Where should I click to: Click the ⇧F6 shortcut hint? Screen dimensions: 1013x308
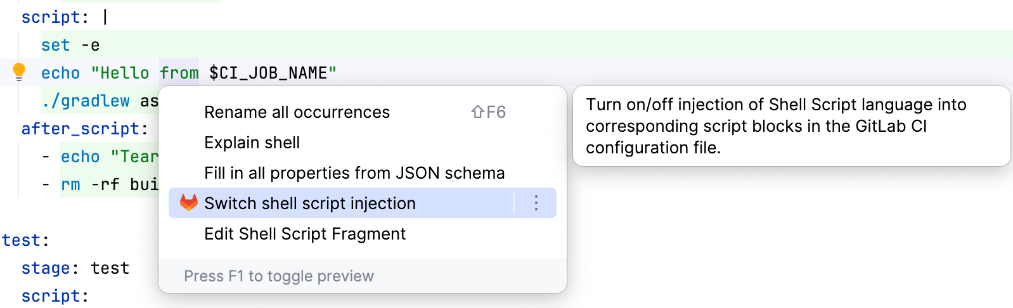click(488, 112)
